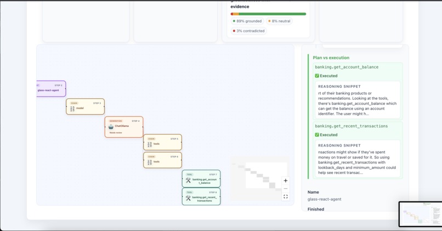Click the GENERATION badge on the Step 4 node
442x231 pixels.
116,121
